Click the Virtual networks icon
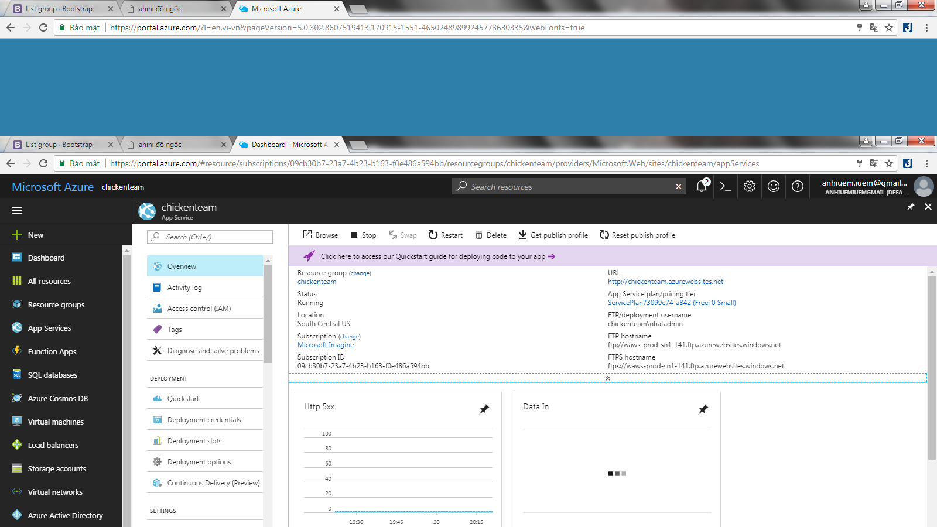Viewport: 937px width, 527px height. [17, 491]
